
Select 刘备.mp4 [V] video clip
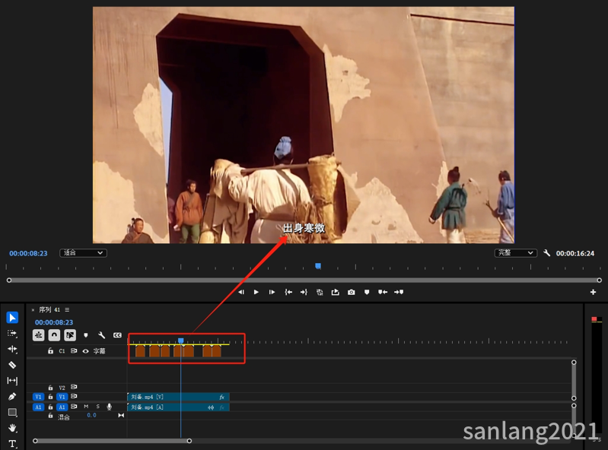coord(178,397)
